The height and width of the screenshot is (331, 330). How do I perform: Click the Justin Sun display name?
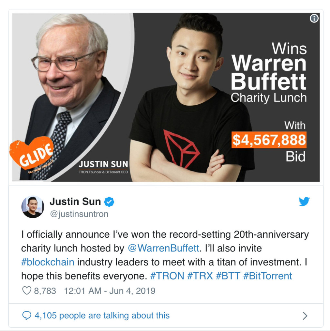[x=75, y=201]
